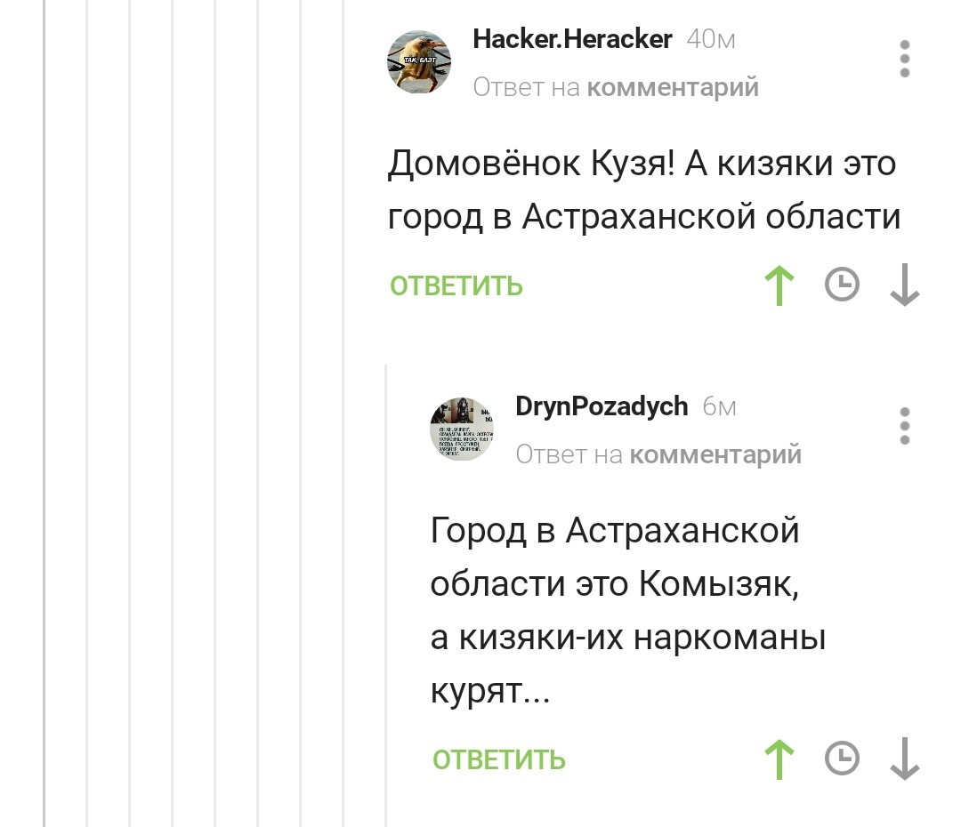Image resolution: width=961 pixels, height=827 pixels.
Task: Open three-dot menu on Hacker.Heracker's comment
Action: [x=904, y=59]
